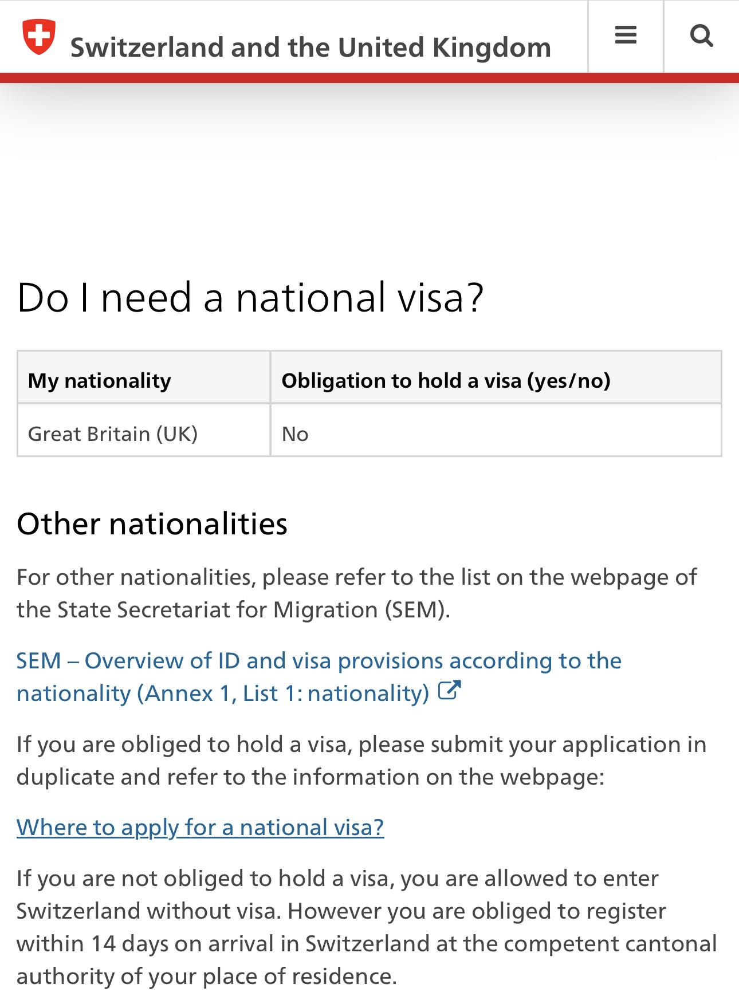Open 'Where to apply for a national visa?' link
This screenshot has width=739, height=1004.
tap(201, 827)
